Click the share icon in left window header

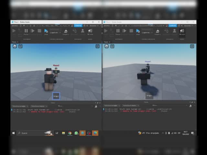87,26
